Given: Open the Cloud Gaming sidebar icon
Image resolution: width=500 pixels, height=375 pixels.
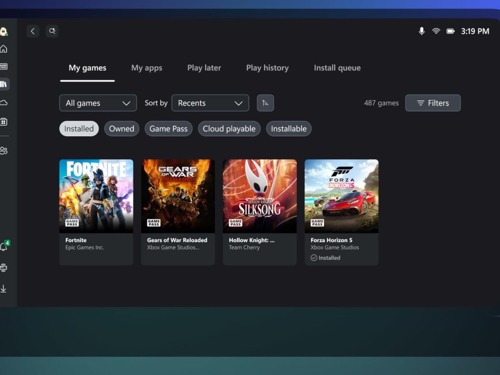Looking at the screenshot, I should (4, 102).
